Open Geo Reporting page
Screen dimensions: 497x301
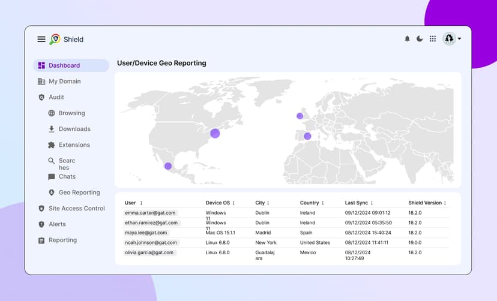pyautogui.click(x=79, y=192)
